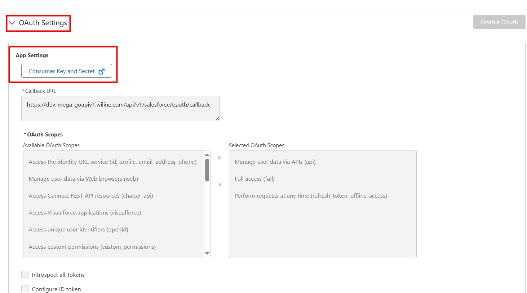Check the Configure ID token option

click(x=25, y=288)
